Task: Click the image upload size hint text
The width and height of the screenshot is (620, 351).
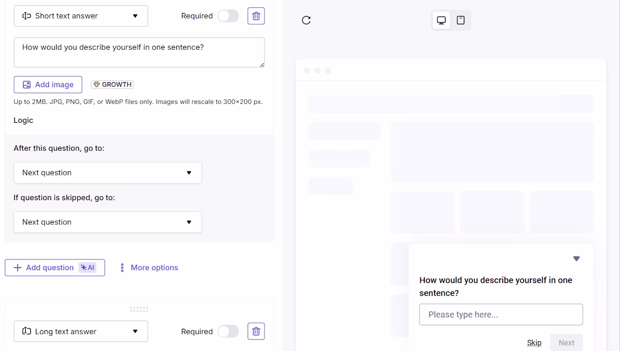Action: pyautogui.click(x=138, y=102)
